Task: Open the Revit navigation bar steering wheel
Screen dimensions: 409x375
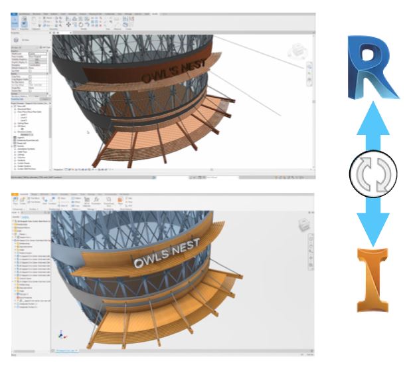Action: [x=309, y=67]
